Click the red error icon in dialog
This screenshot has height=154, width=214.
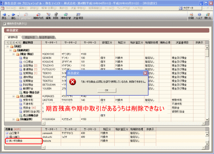point(73,82)
